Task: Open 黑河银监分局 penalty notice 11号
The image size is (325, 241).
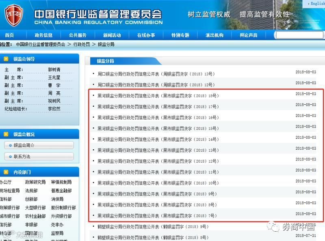Action: coord(158,172)
